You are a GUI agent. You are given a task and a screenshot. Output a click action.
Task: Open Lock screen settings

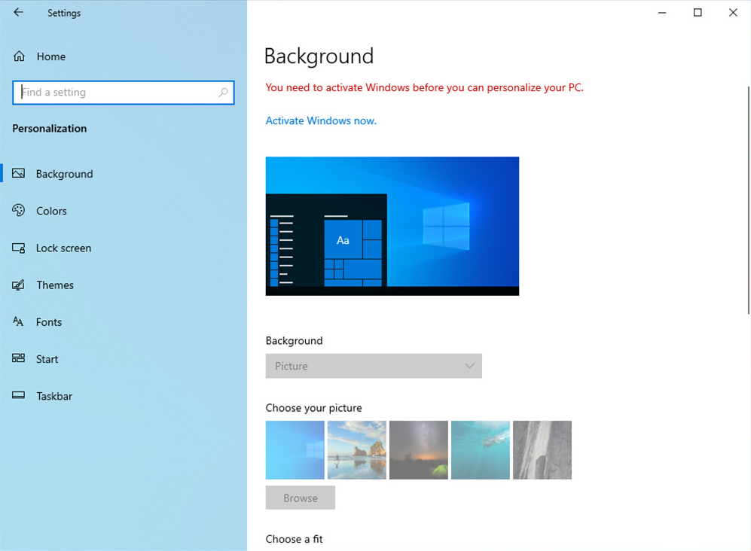tap(64, 248)
